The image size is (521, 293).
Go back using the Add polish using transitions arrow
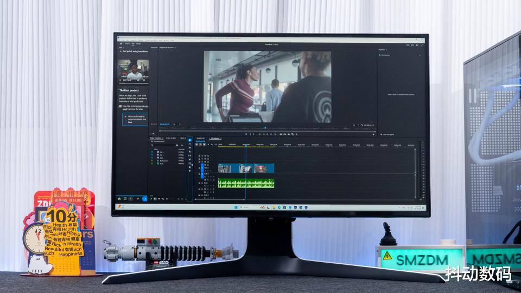(x=120, y=51)
